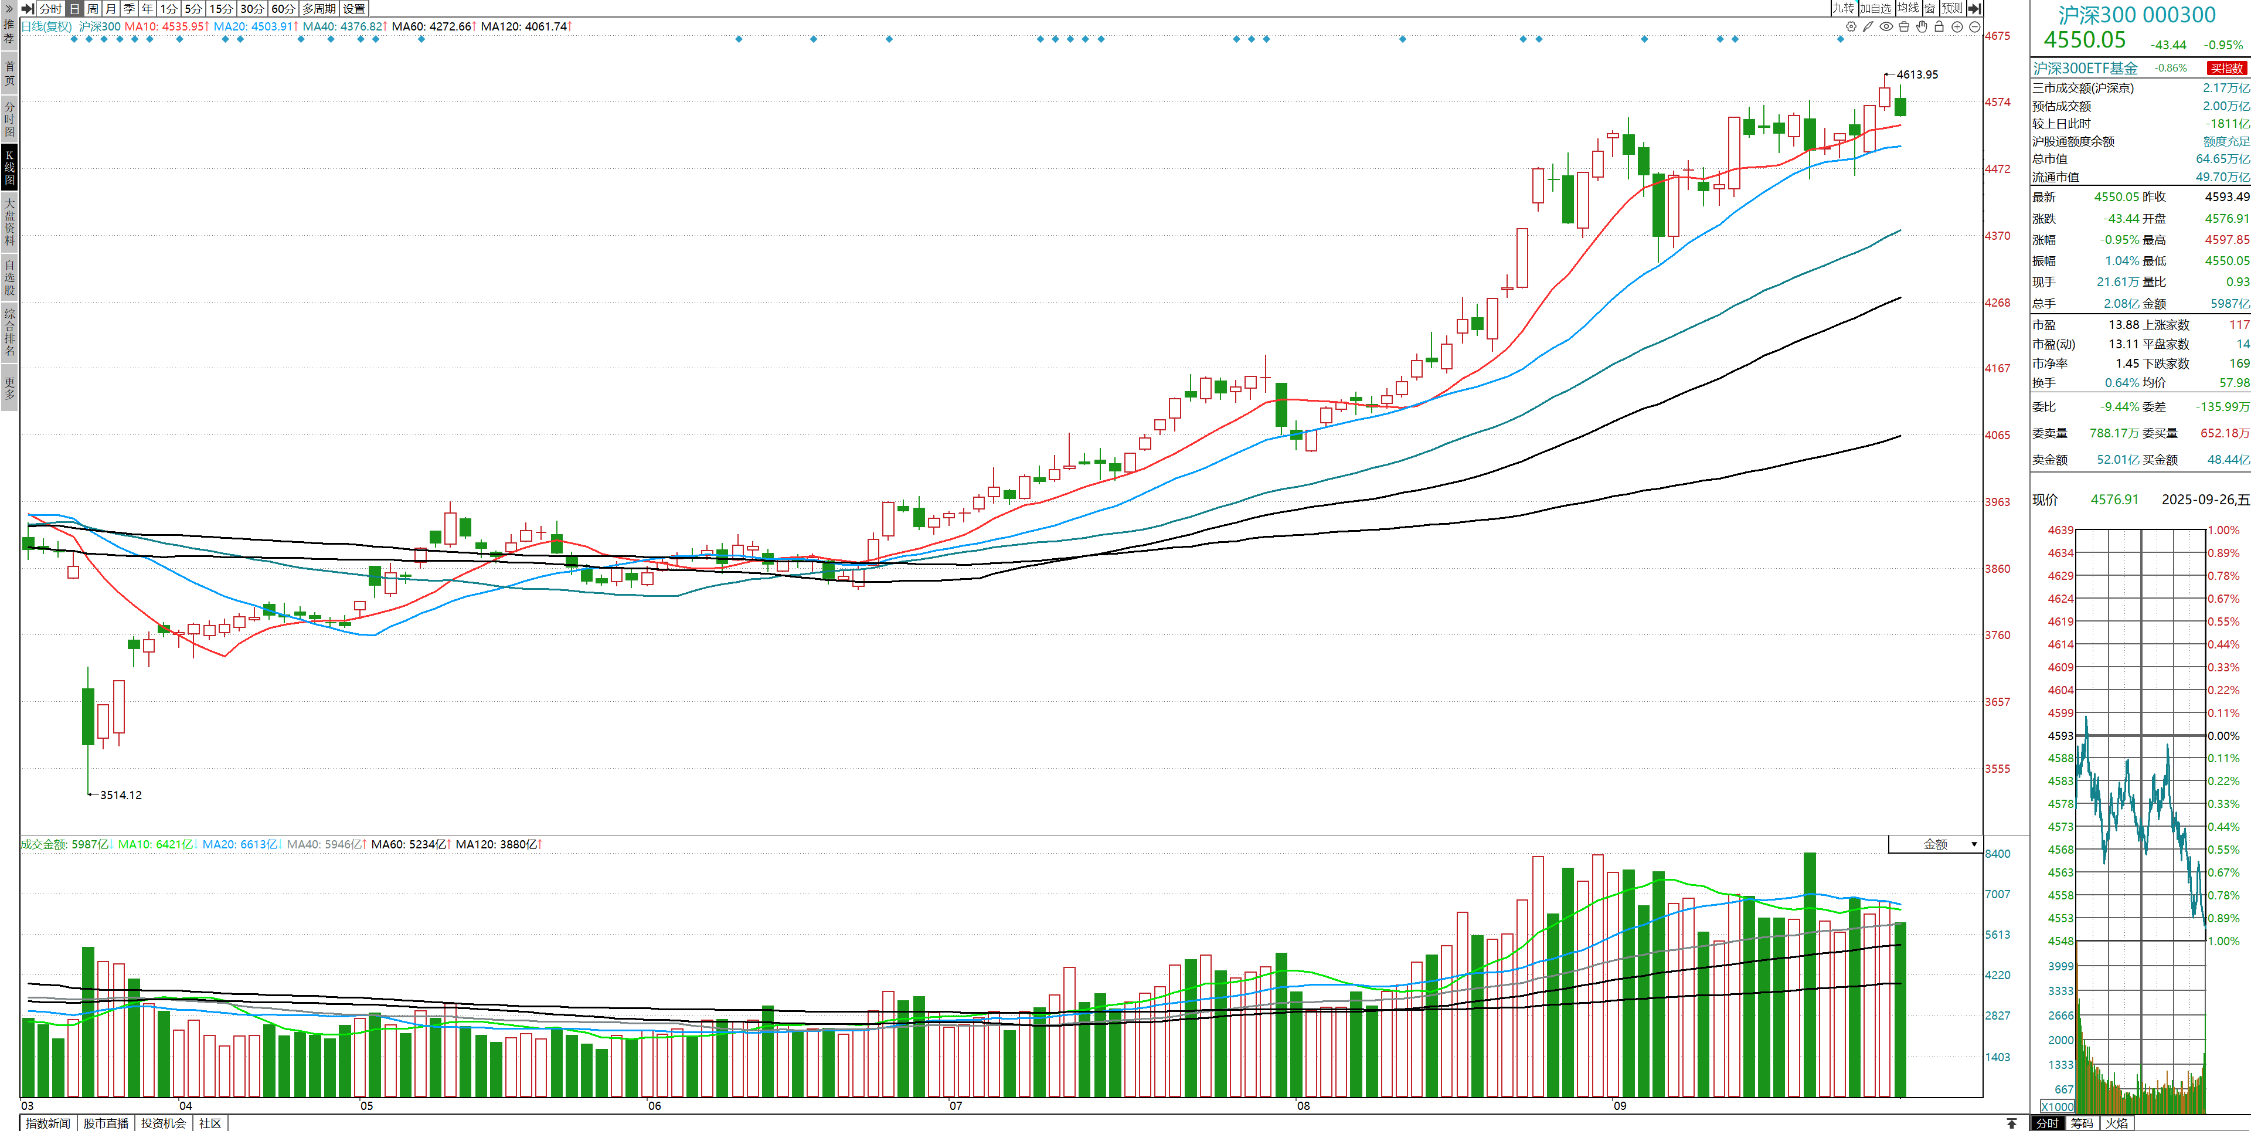Open the toolbox briefcase icon
The width and height of the screenshot is (2251, 1131).
coord(1904,27)
